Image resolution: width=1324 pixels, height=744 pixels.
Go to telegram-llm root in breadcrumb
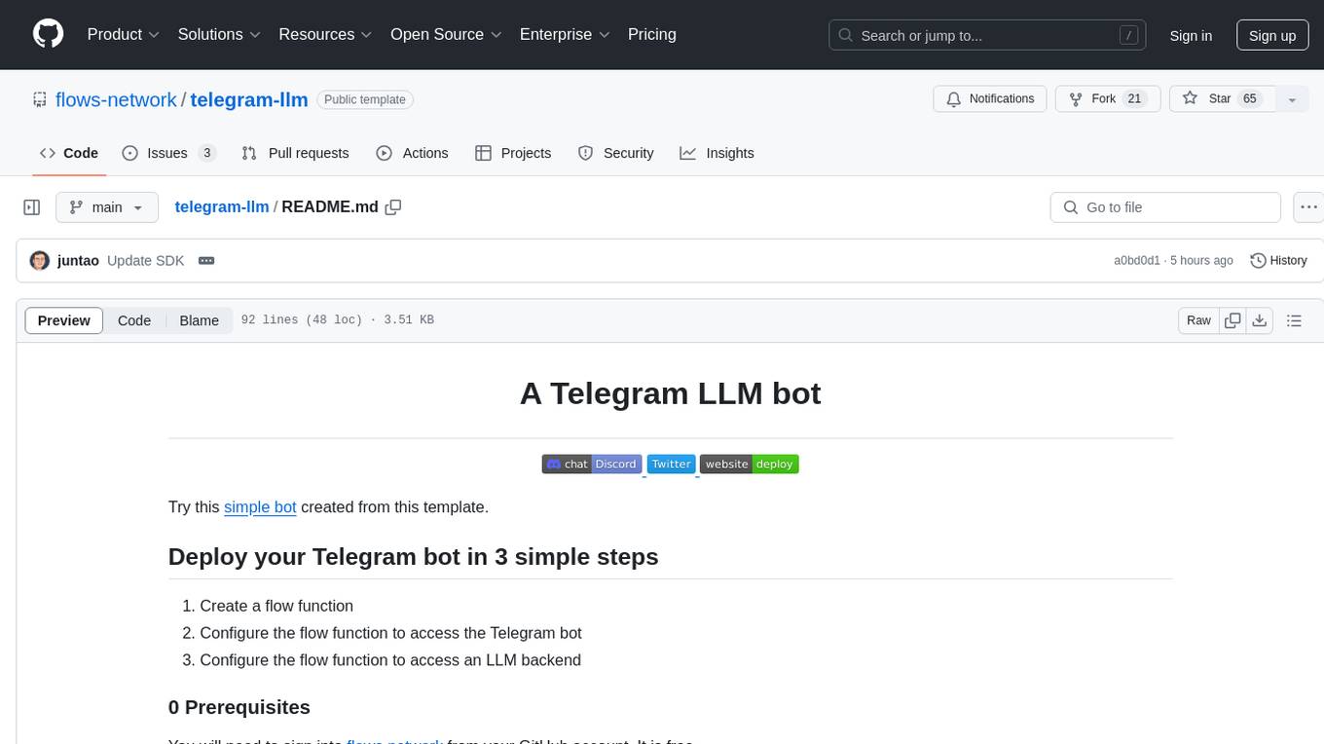pyautogui.click(x=222, y=207)
